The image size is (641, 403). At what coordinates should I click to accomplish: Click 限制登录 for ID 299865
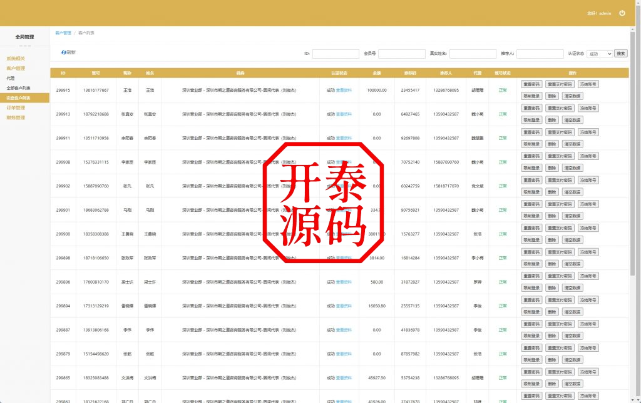pos(531,384)
